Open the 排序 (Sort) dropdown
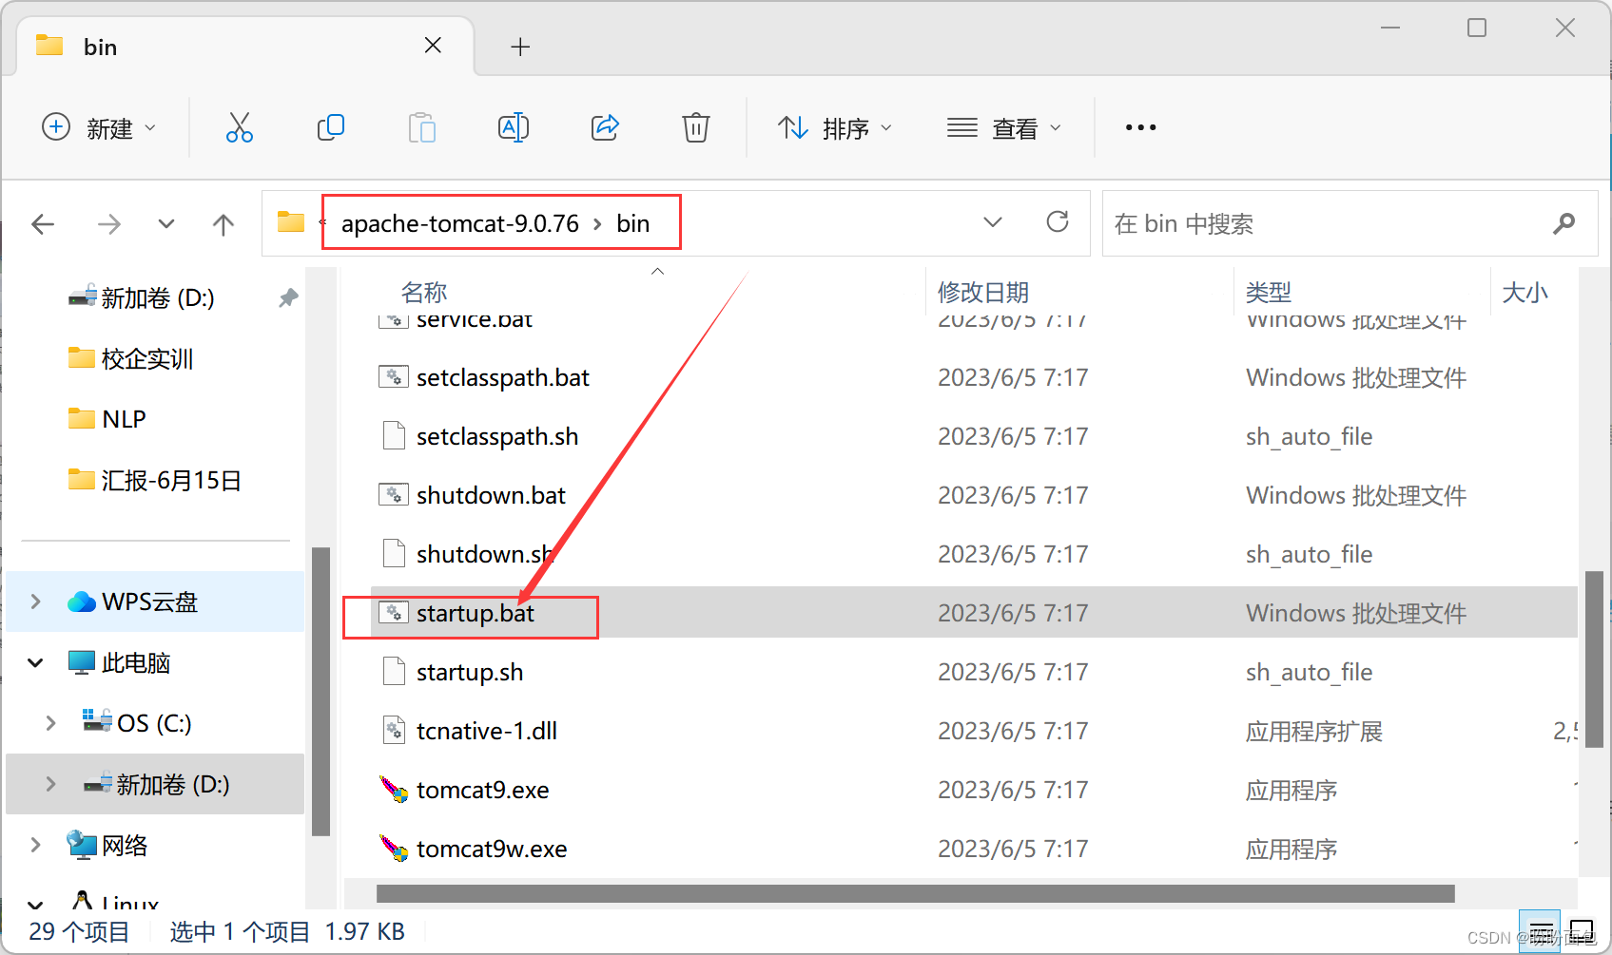This screenshot has width=1612, height=955. (835, 127)
